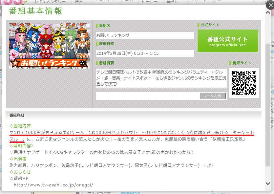The height and width of the screenshot is (194, 274).
Task: Click the マーク凡例 button
Action: pyautogui.click(x=213, y=96)
